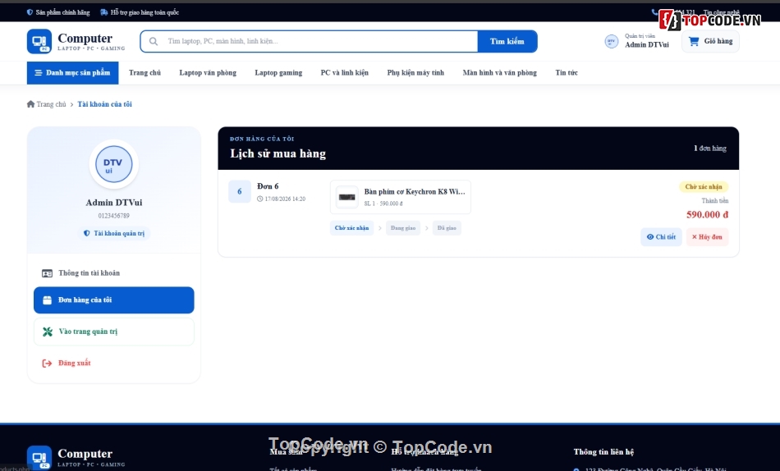The width and height of the screenshot is (780, 471).
Task: Click the order date 17/08/2026 14:20
Action: click(x=285, y=199)
